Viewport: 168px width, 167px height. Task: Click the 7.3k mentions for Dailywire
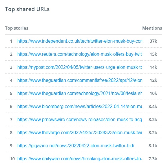153,159
